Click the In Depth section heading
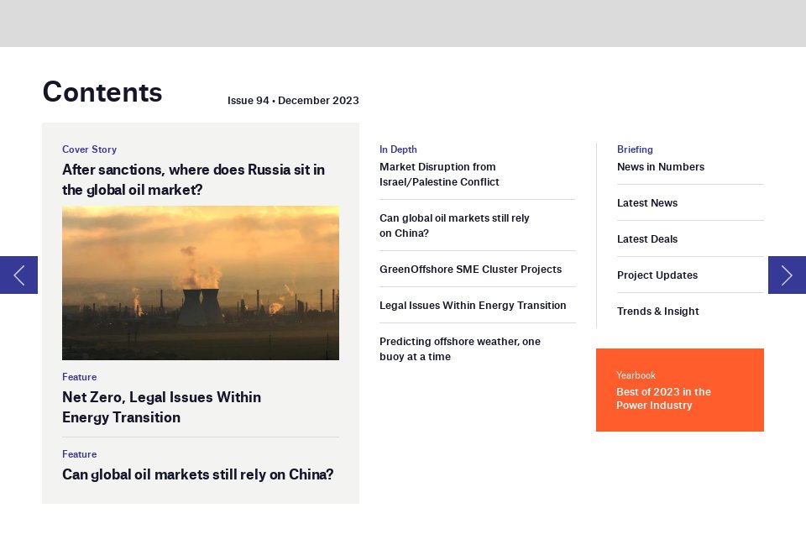Image resolution: width=806 pixels, height=550 pixels. tap(398, 149)
